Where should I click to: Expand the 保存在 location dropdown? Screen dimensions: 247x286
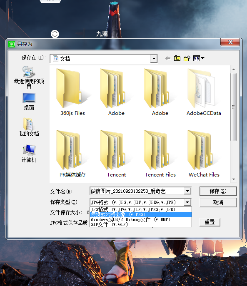[154, 59]
